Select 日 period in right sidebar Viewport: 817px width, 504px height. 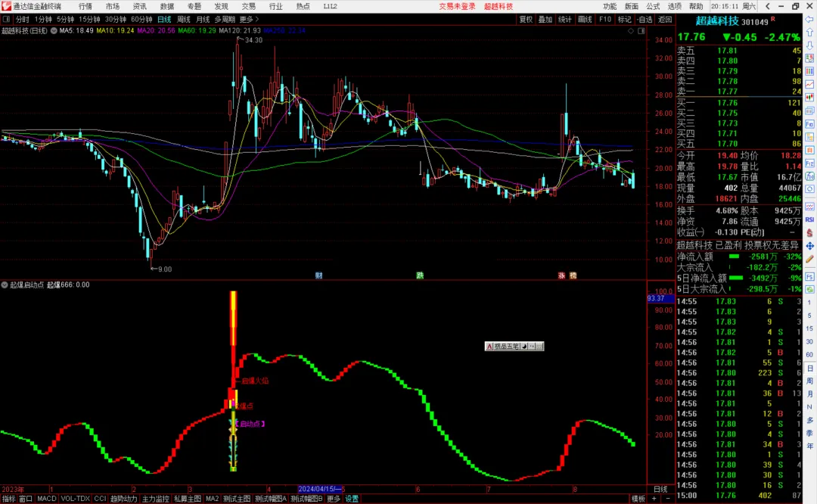coord(809,368)
